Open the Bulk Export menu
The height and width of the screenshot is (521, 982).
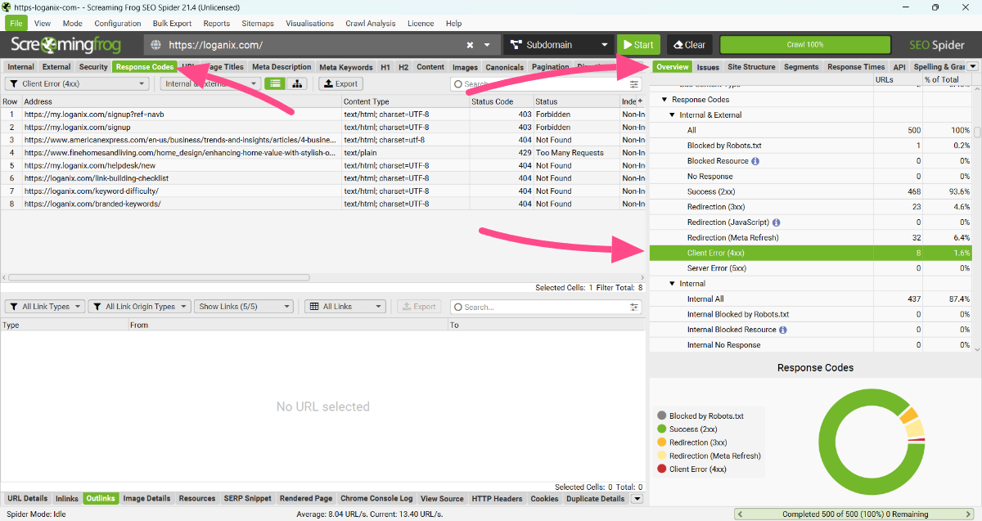pyautogui.click(x=173, y=24)
